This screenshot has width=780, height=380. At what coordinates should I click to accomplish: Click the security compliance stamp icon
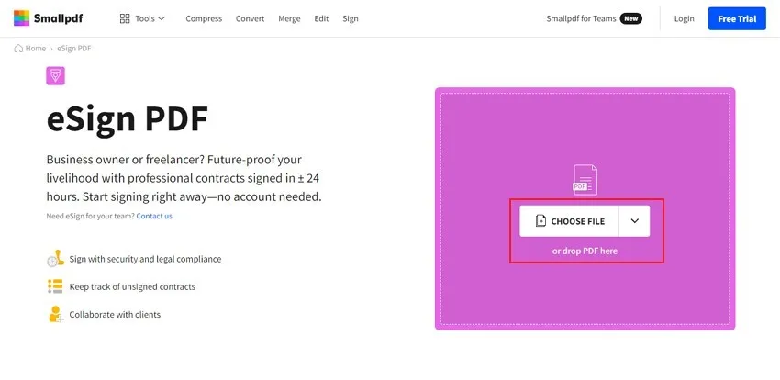tap(55, 259)
